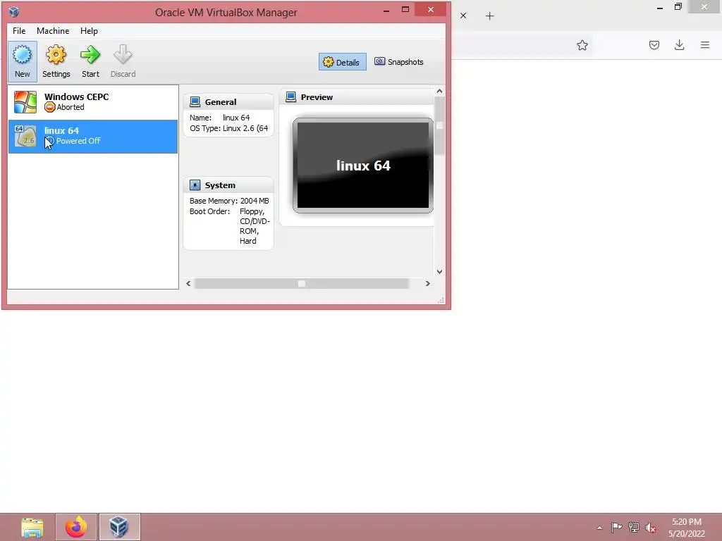Bookmark page with Firefox star icon
The width and height of the screenshot is (722, 541).
582,45
